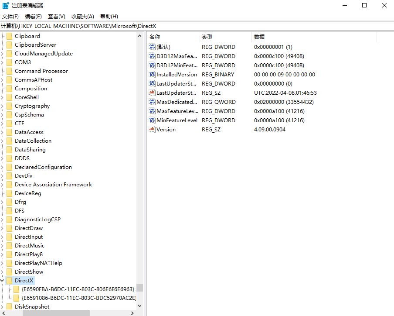Viewport: 394px width, 316px height.
Task: Click the tree's horizontal scrollbar thumb
Action: [x=56, y=313]
